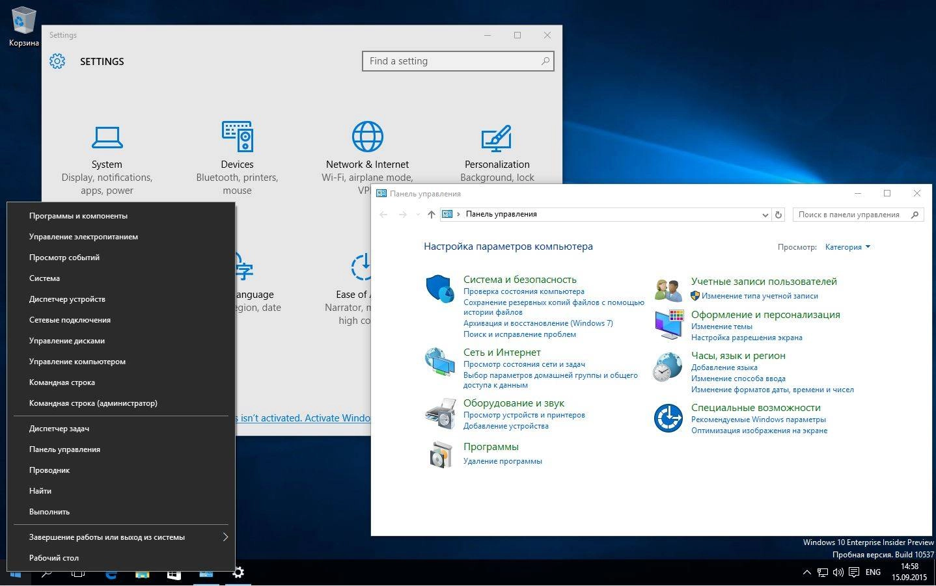Screen dimensions: 936x586
Task: Open the Network & Internet globe icon
Action: click(x=367, y=137)
